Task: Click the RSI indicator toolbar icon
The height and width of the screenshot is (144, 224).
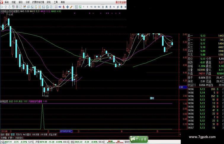Action: [x=60, y=7]
